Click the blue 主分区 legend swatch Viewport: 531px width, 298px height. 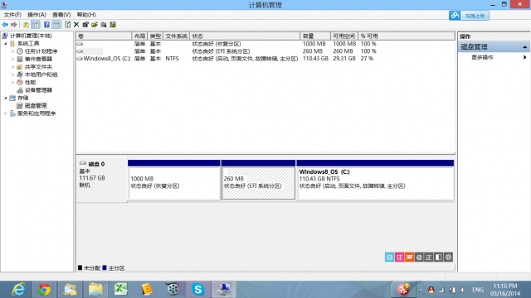105,268
